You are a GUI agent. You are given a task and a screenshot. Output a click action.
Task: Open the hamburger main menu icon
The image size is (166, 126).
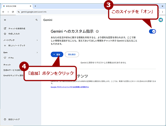tap(5, 20)
